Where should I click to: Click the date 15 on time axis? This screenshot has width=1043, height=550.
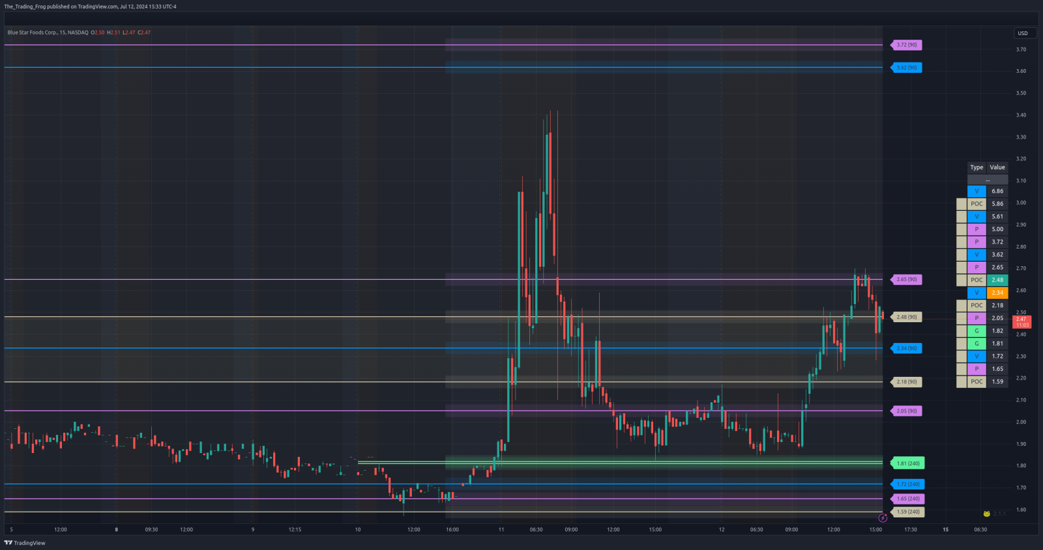coord(945,530)
